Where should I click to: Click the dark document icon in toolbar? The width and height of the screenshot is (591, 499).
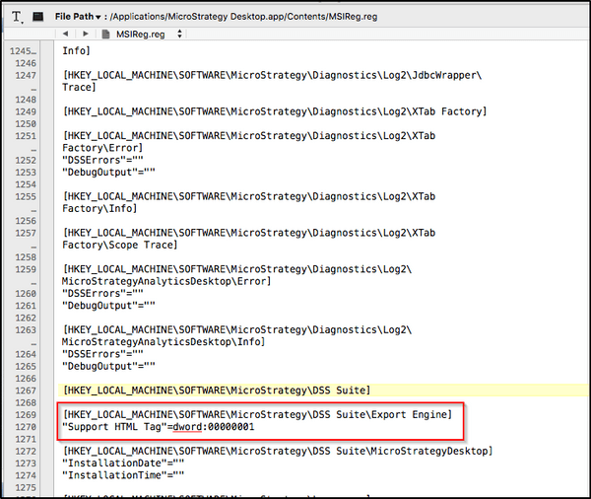click(x=38, y=17)
